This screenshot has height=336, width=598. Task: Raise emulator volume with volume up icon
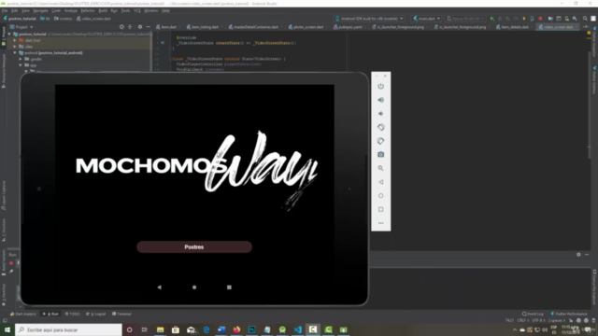(x=380, y=100)
